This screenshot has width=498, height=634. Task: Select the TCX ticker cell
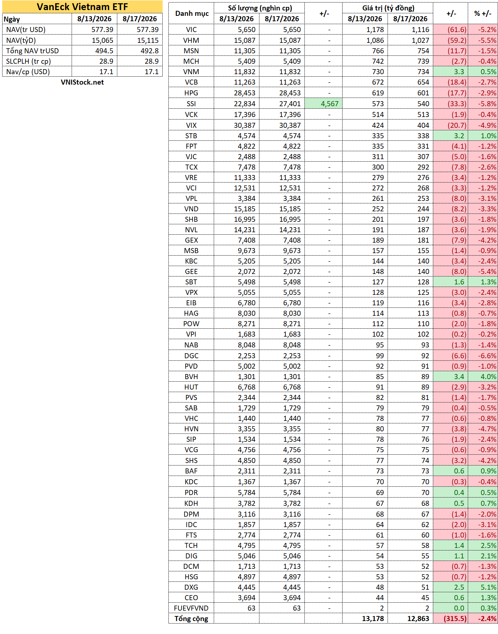click(191, 167)
